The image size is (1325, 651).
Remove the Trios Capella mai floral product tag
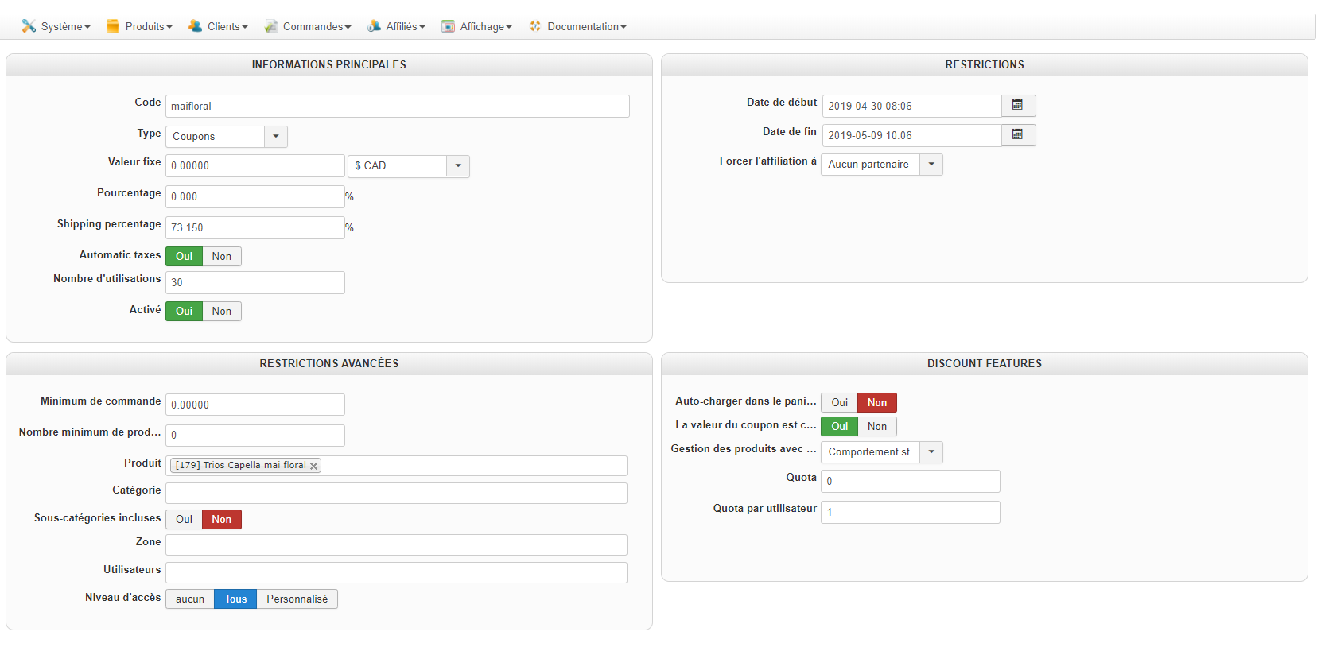pyautogui.click(x=313, y=466)
